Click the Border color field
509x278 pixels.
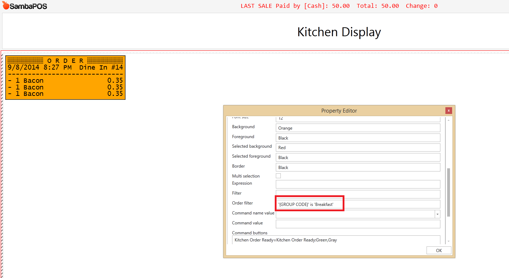tap(358, 167)
